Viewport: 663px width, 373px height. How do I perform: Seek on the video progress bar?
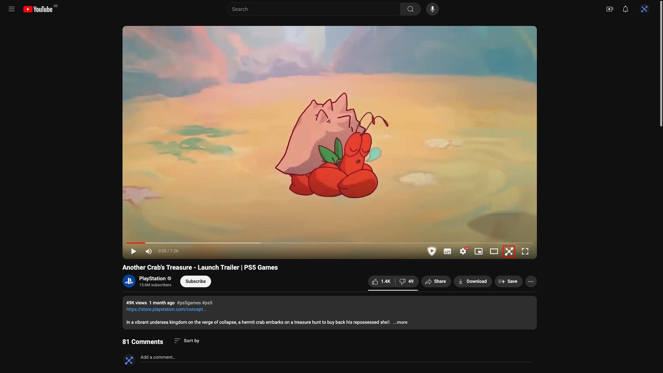329,243
